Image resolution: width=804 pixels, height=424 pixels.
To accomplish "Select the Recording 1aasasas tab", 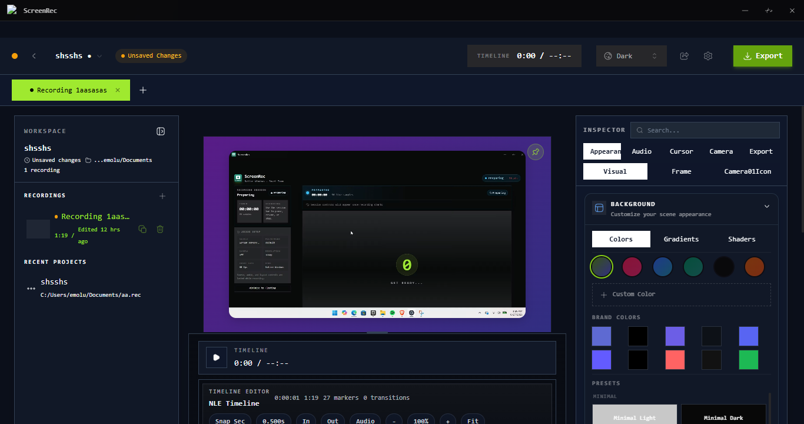I will (71, 90).
